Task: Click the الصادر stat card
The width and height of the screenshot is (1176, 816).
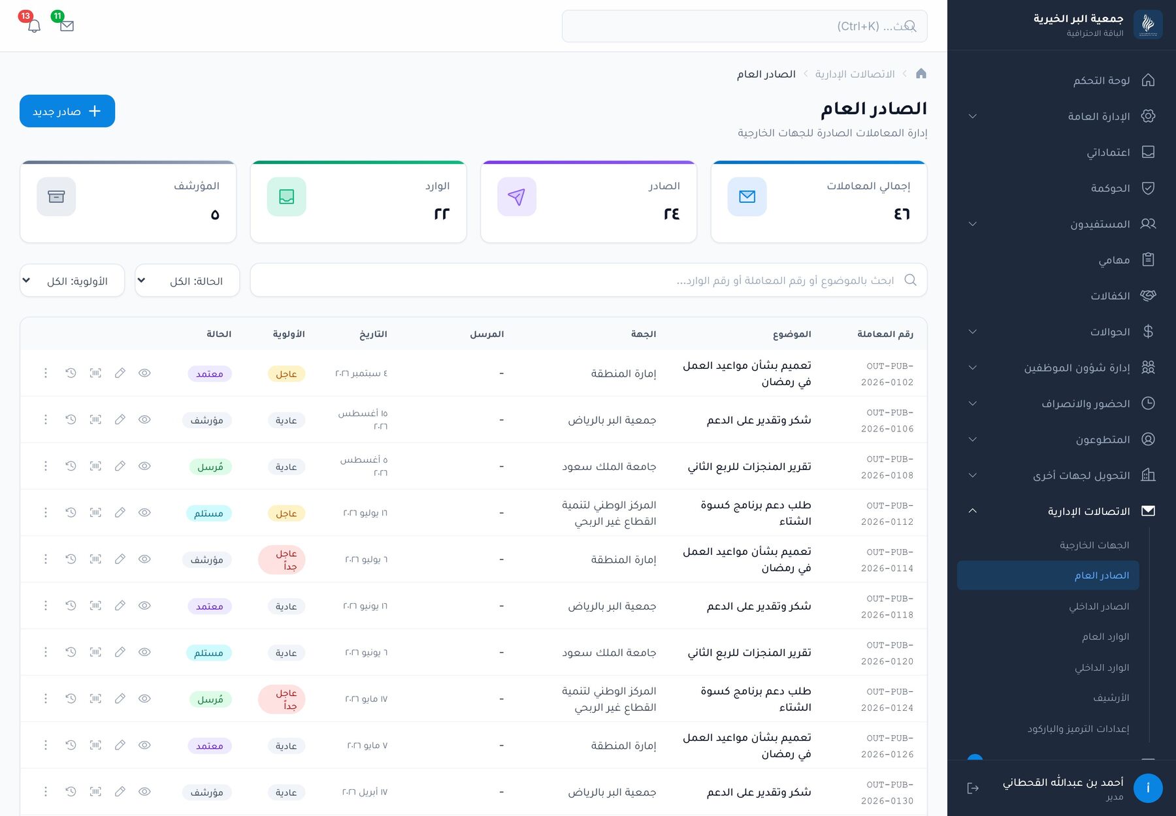Action: click(589, 202)
